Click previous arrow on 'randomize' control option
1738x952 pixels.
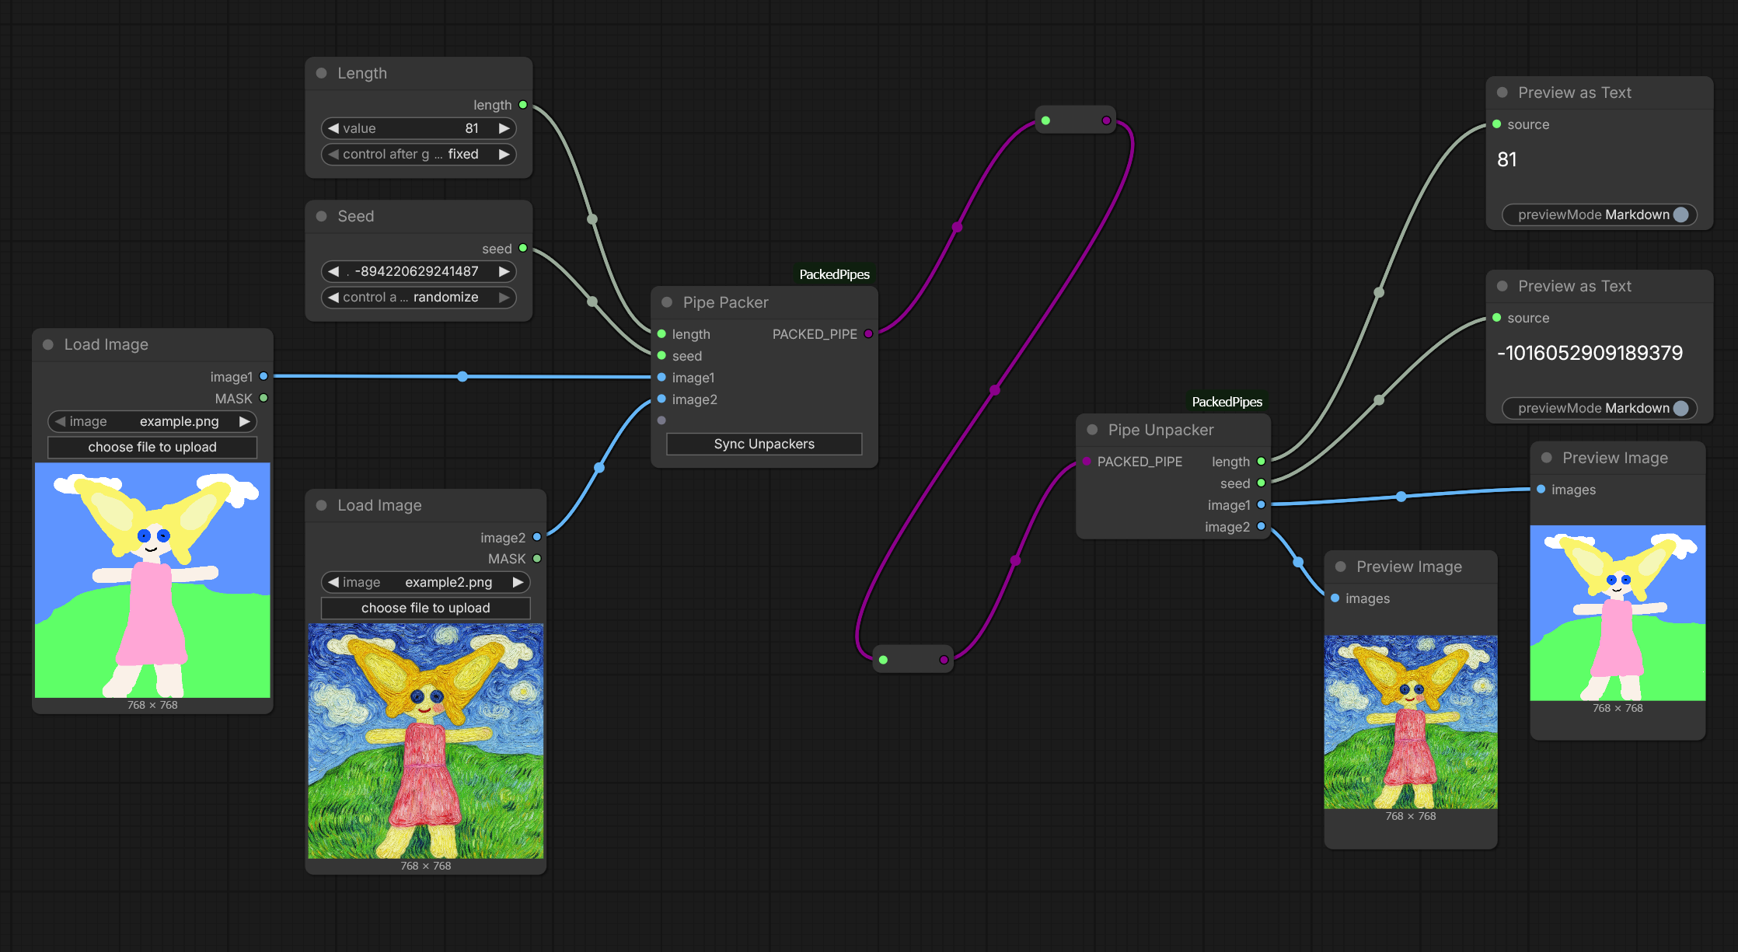pos(333,297)
